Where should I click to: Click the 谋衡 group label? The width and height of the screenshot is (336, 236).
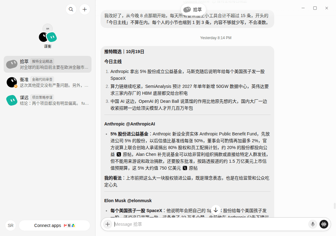[x=47, y=46]
